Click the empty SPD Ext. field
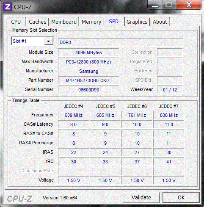The image size is (204, 207). 170,80
